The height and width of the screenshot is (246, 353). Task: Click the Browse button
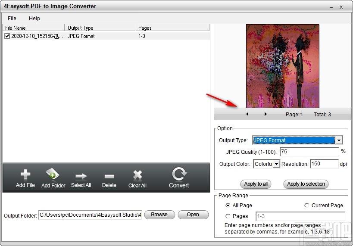[x=159, y=215]
